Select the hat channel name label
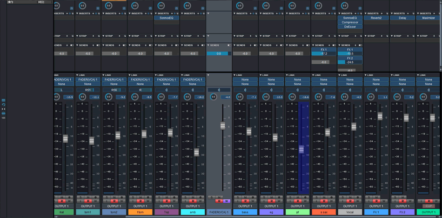This screenshot has width=442, height=218. coord(62,212)
